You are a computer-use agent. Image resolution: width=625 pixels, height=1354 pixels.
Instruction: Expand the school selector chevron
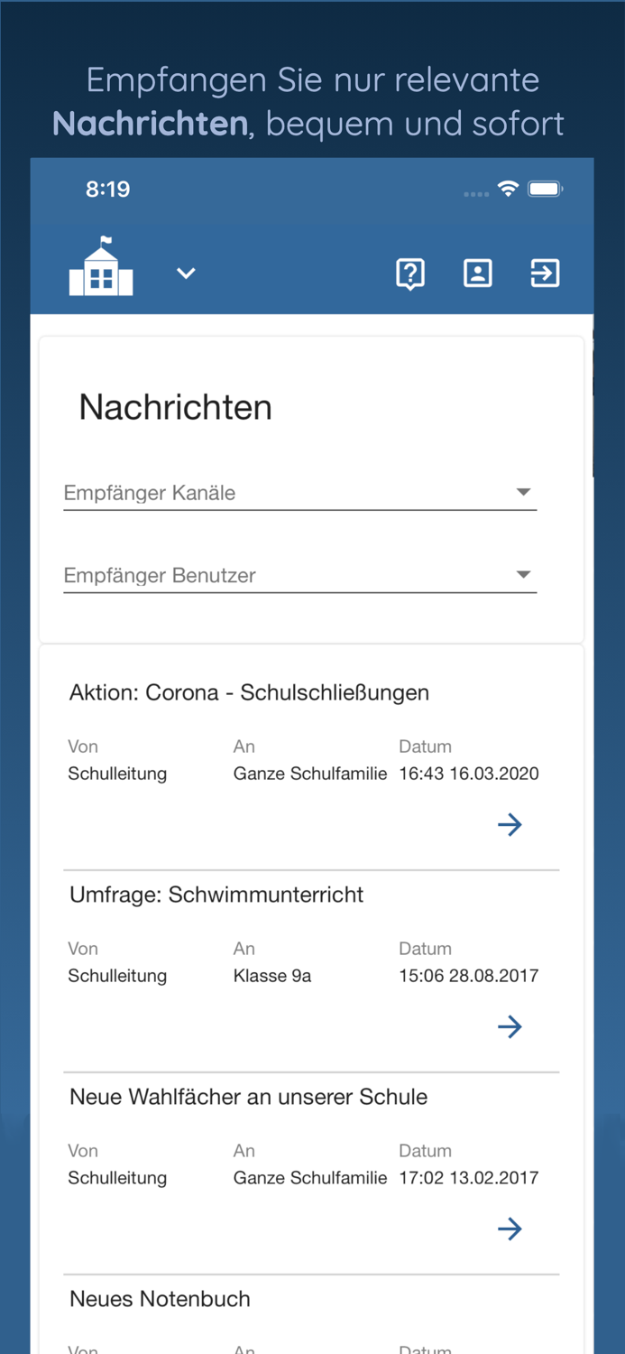tap(186, 274)
